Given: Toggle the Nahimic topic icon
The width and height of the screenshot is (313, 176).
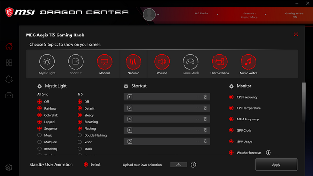Looking at the screenshot, I should click(133, 62).
